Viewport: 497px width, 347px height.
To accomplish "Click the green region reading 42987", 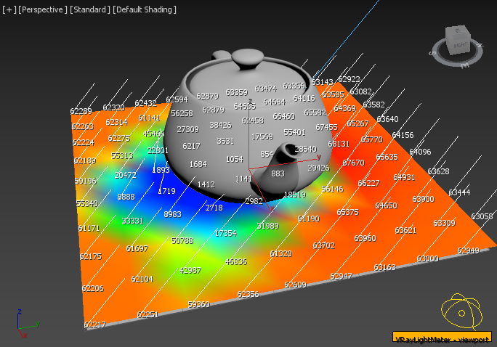I will 190,270.
